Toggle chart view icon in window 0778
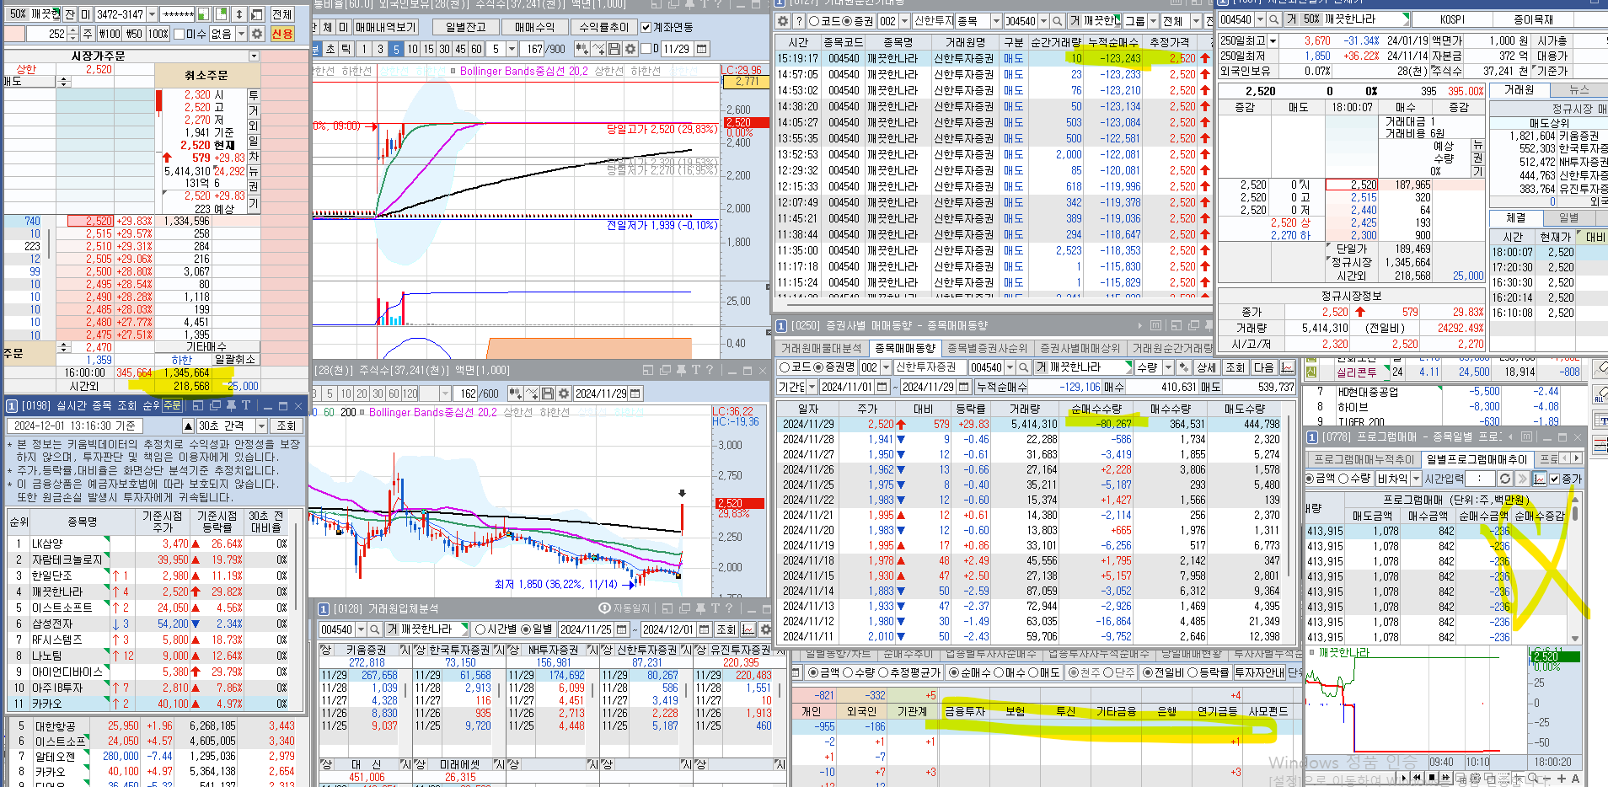This screenshot has height=787, width=1608. 1540,479
